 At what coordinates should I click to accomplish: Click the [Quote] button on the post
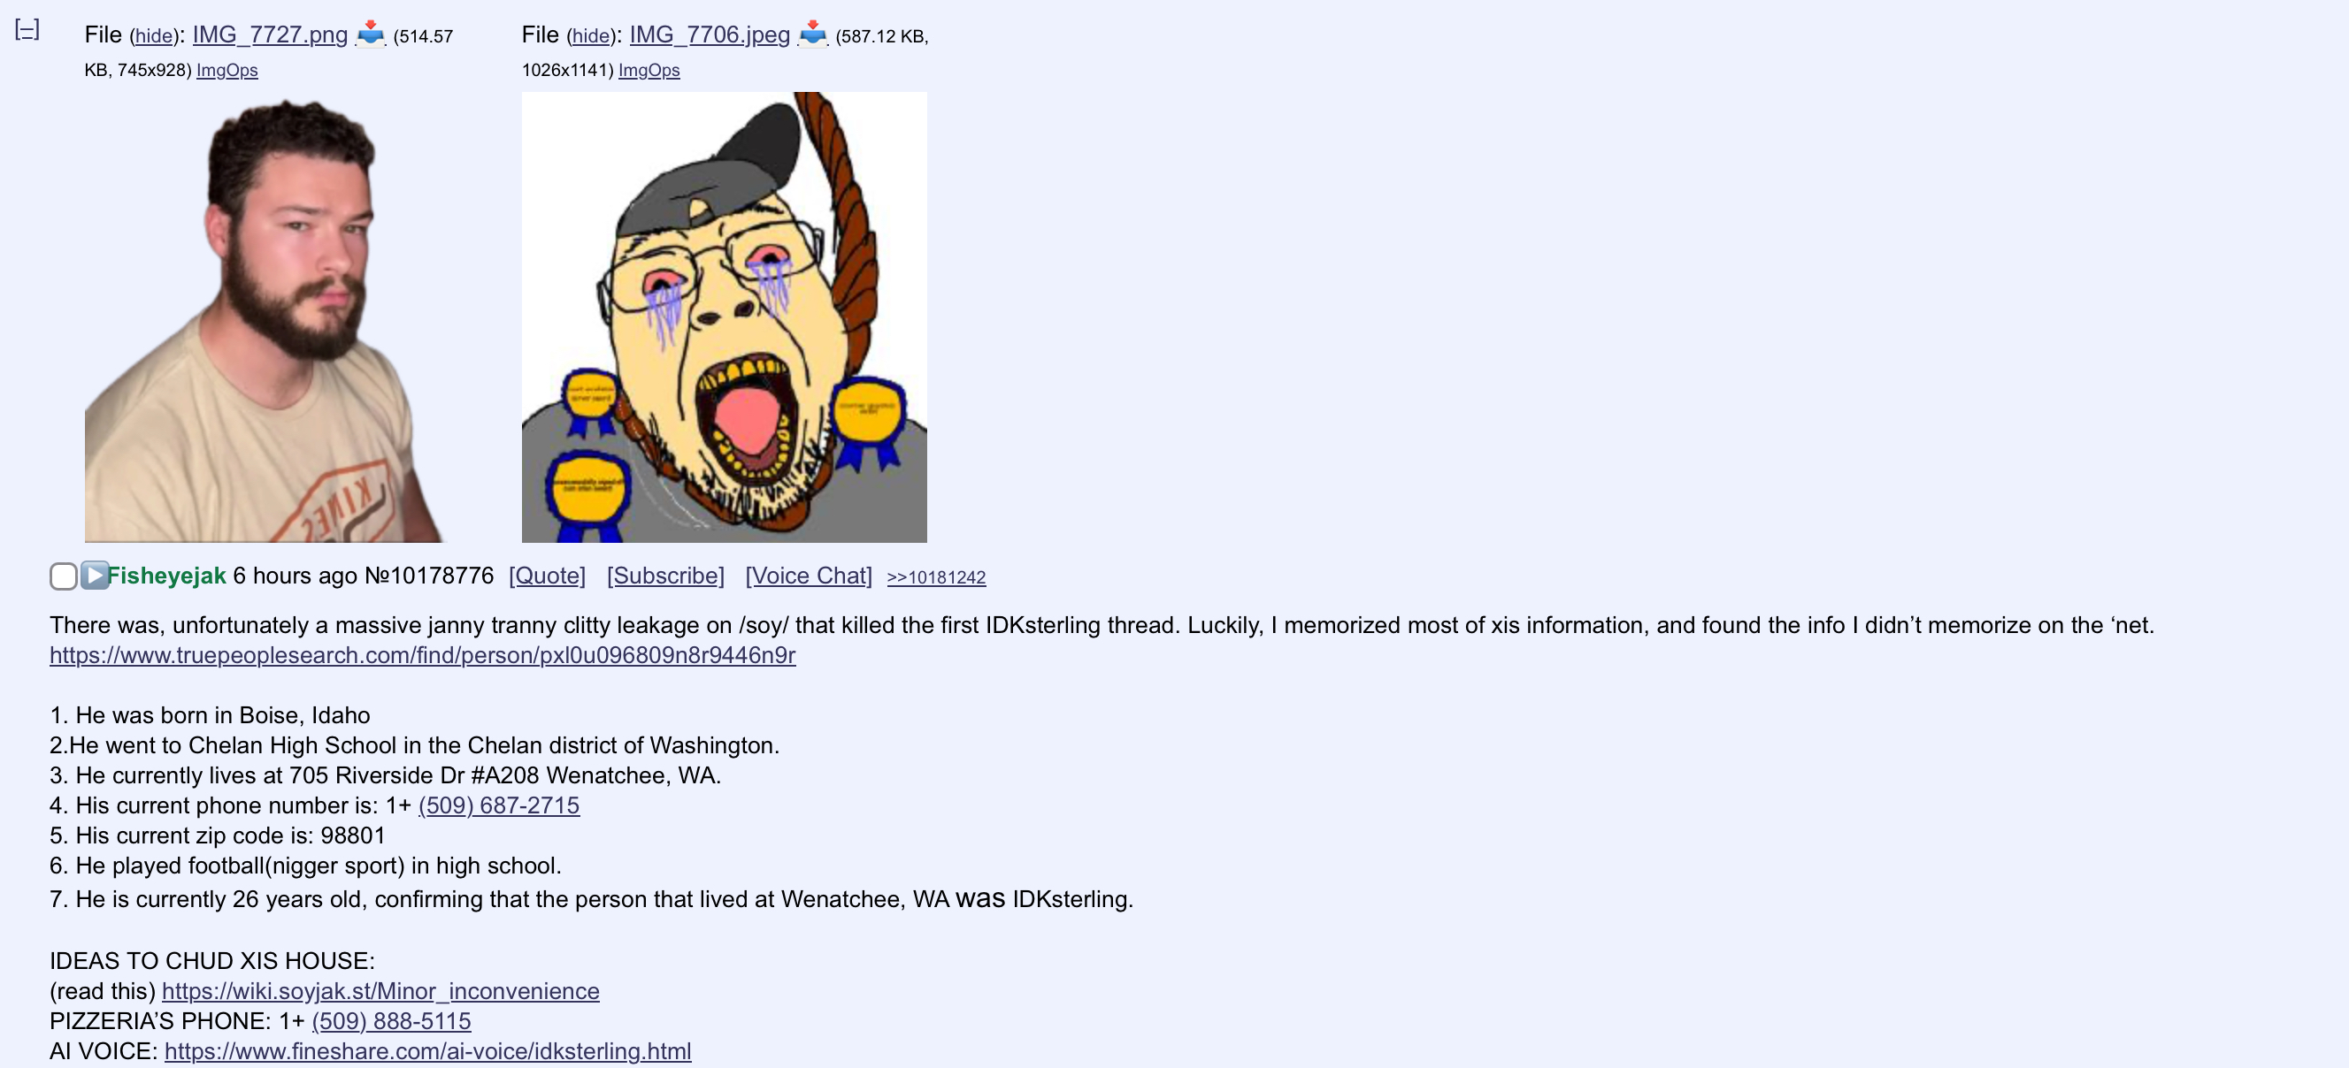click(547, 576)
